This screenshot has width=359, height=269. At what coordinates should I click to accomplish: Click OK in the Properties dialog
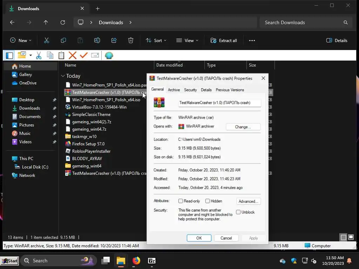(199, 238)
